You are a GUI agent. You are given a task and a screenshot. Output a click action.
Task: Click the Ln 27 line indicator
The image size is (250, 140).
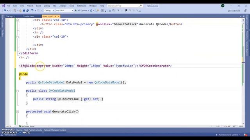click(x=219, y=126)
